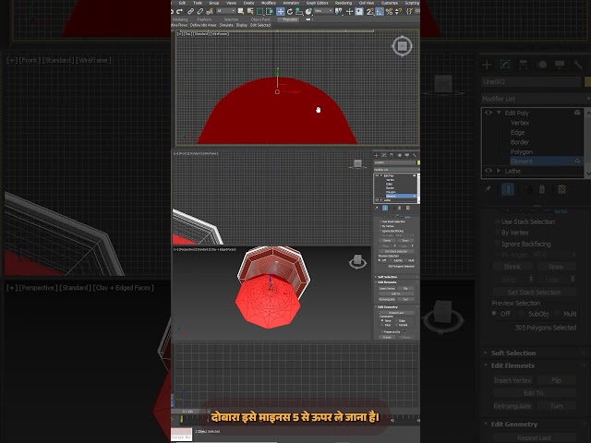Click the Flip button in center panel

point(406,289)
